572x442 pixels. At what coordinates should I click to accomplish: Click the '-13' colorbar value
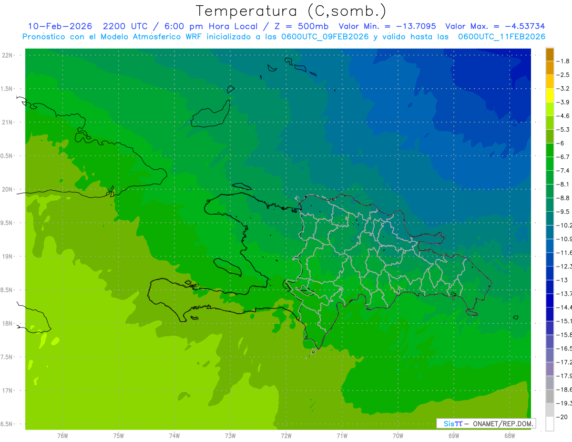click(562, 280)
